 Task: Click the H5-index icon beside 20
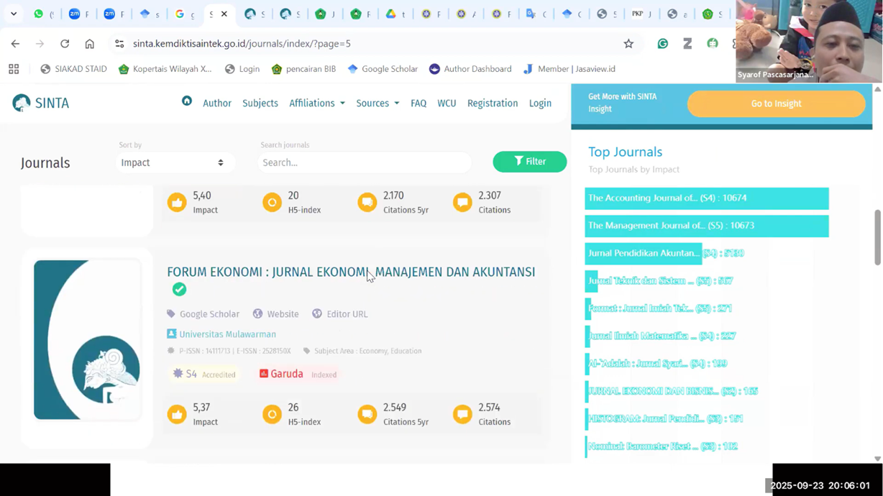272,202
